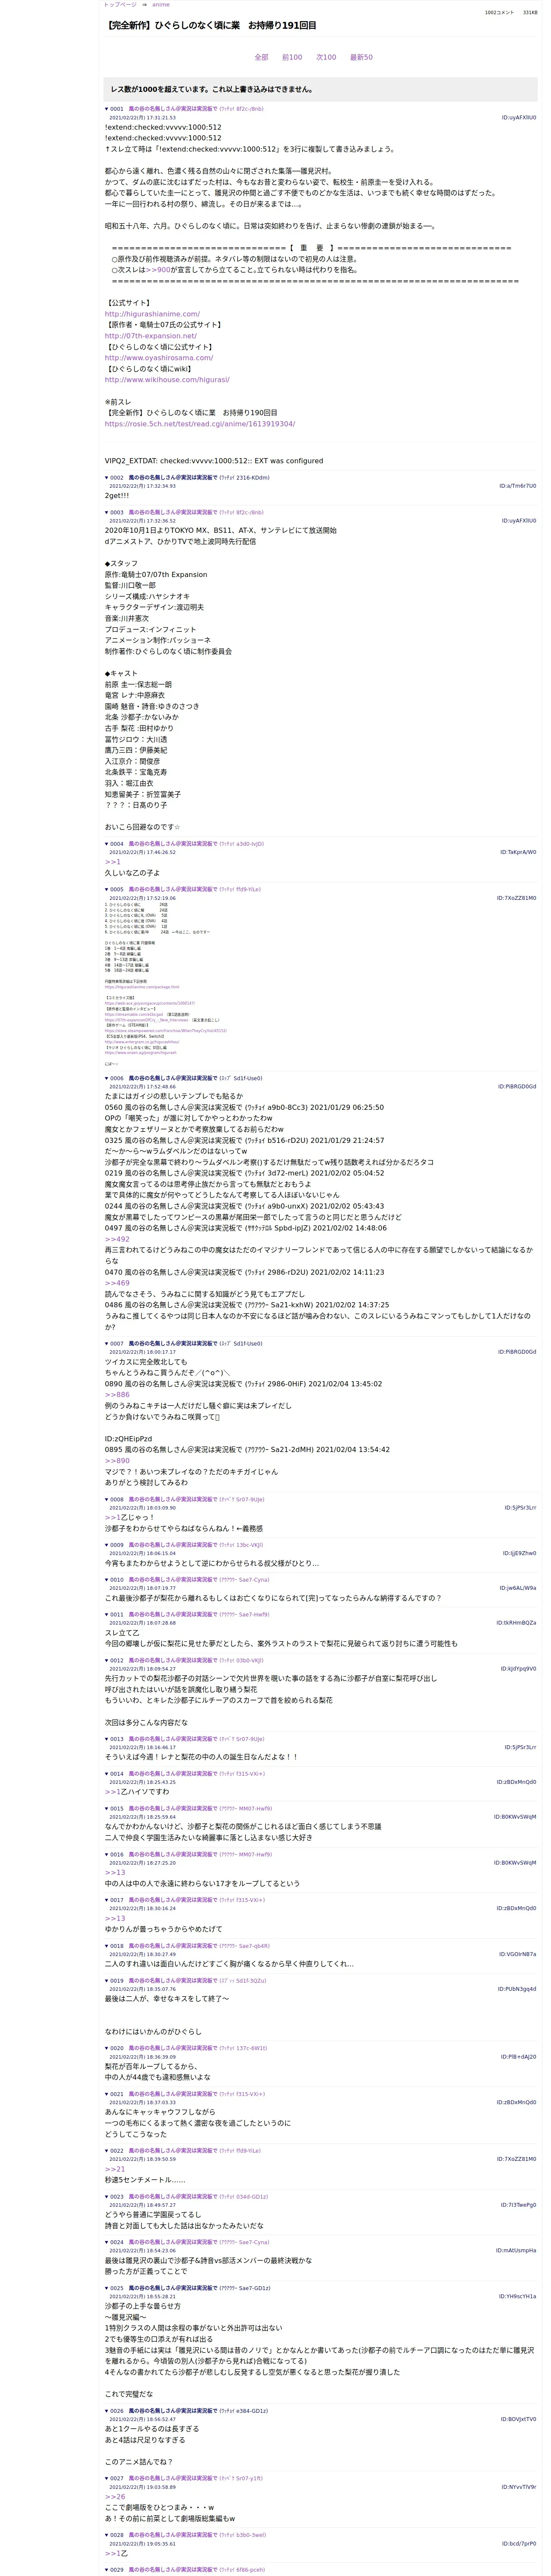Open the dropdown arrow of post 0010
This screenshot has width=551, height=2576.
(x=107, y=1580)
